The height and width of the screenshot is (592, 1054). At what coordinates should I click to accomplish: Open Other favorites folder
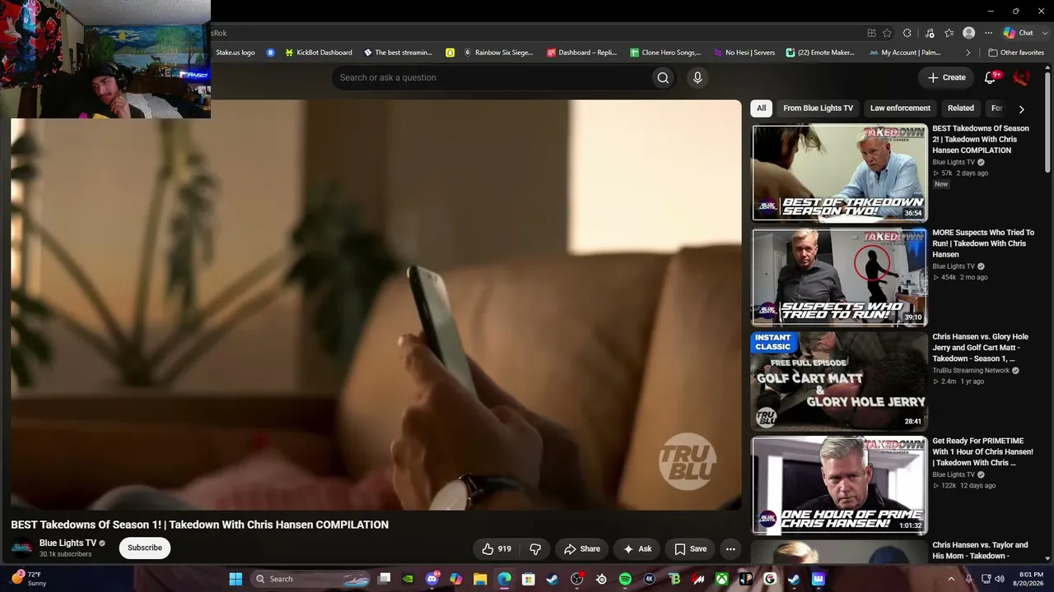[x=1016, y=53]
